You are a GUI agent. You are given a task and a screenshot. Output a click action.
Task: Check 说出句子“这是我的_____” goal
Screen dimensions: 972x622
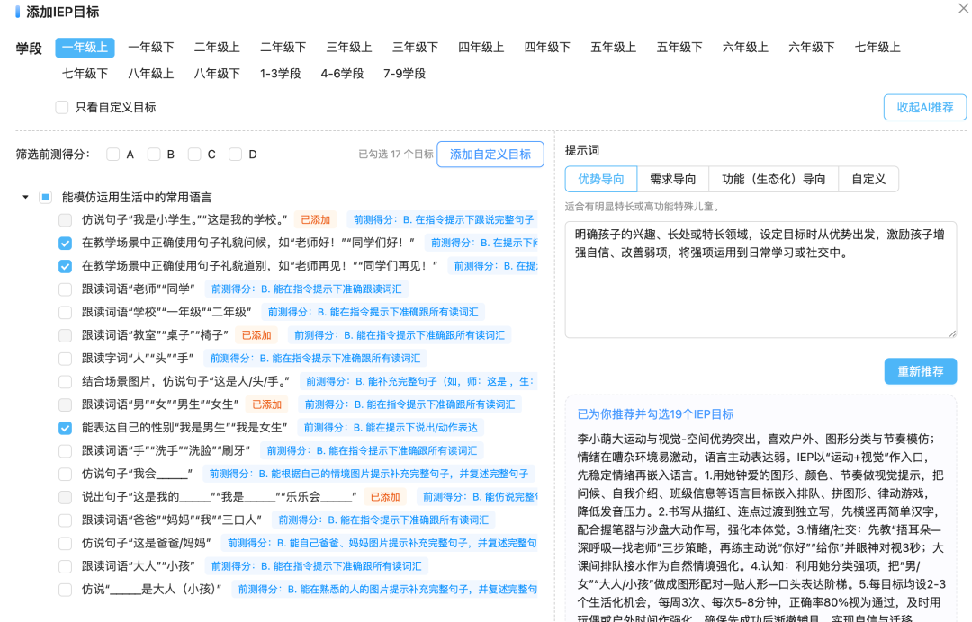pyautogui.click(x=65, y=497)
